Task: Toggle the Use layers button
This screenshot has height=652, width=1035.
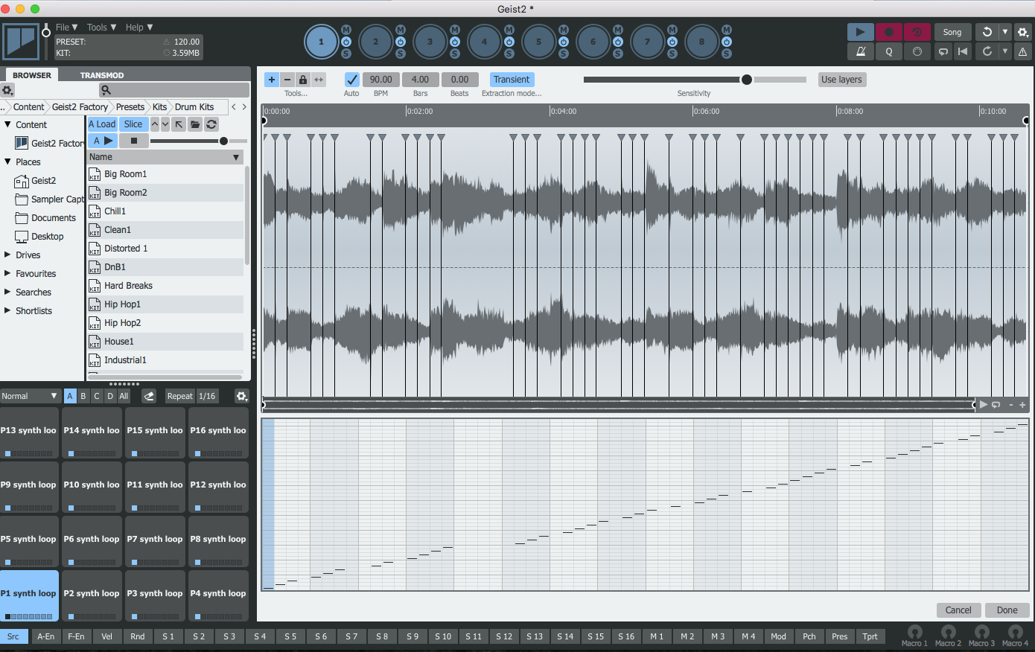Action: coord(841,80)
